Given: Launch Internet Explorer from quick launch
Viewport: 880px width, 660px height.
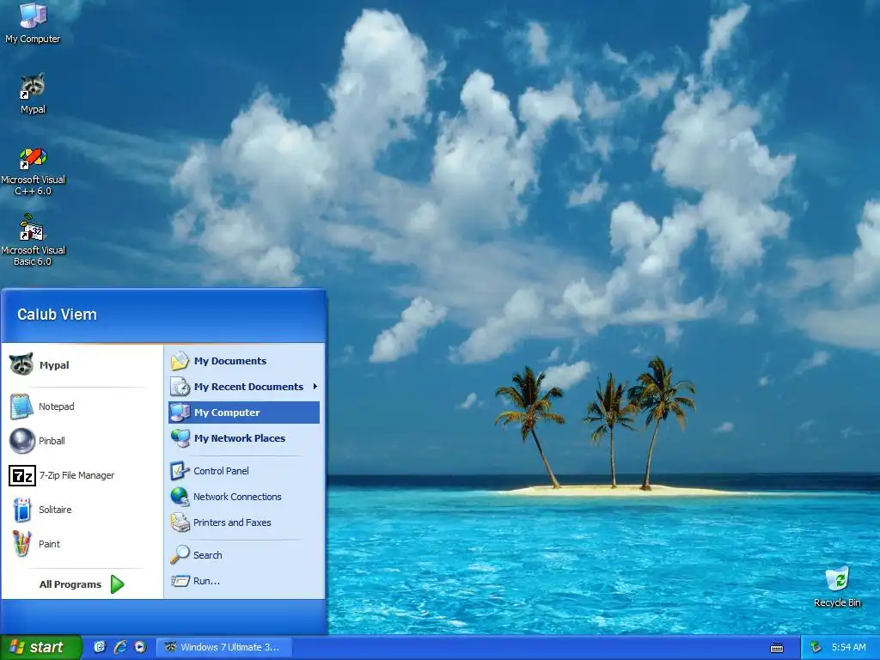Looking at the screenshot, I should click(120, 647).
